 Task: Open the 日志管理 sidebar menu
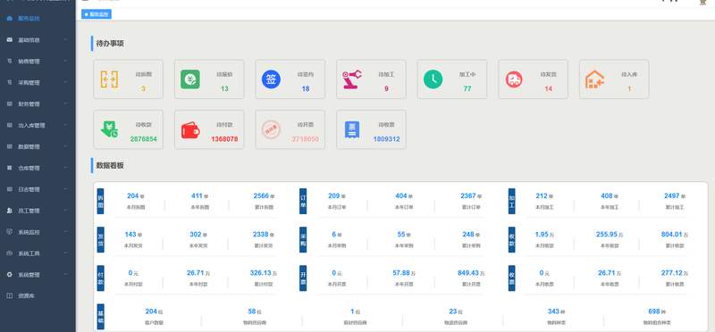(38, 189)
